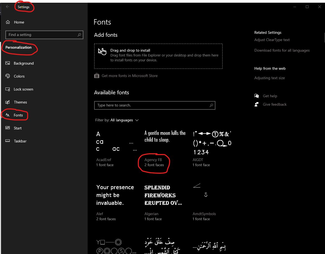Screen dimensions: 325x254
Task: Open the Background settings page
Action: click(24, 63)
